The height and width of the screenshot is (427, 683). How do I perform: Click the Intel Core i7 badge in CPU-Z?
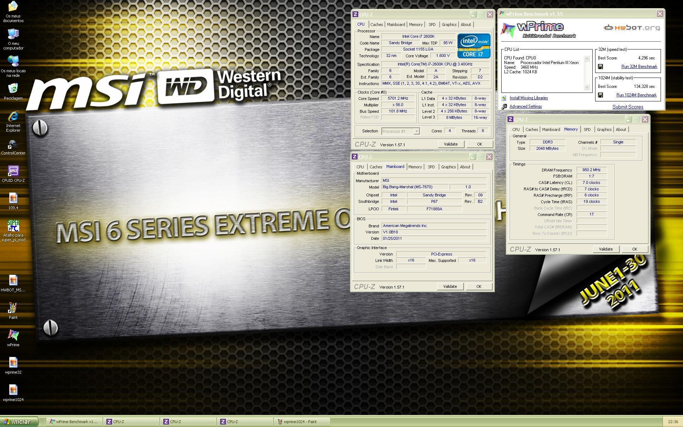tap(474, 46)
